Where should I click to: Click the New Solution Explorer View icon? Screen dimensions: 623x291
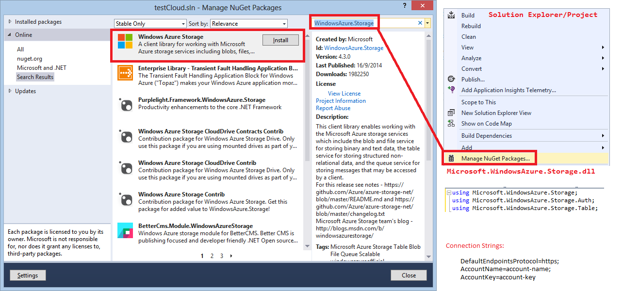tap(451, 113)
